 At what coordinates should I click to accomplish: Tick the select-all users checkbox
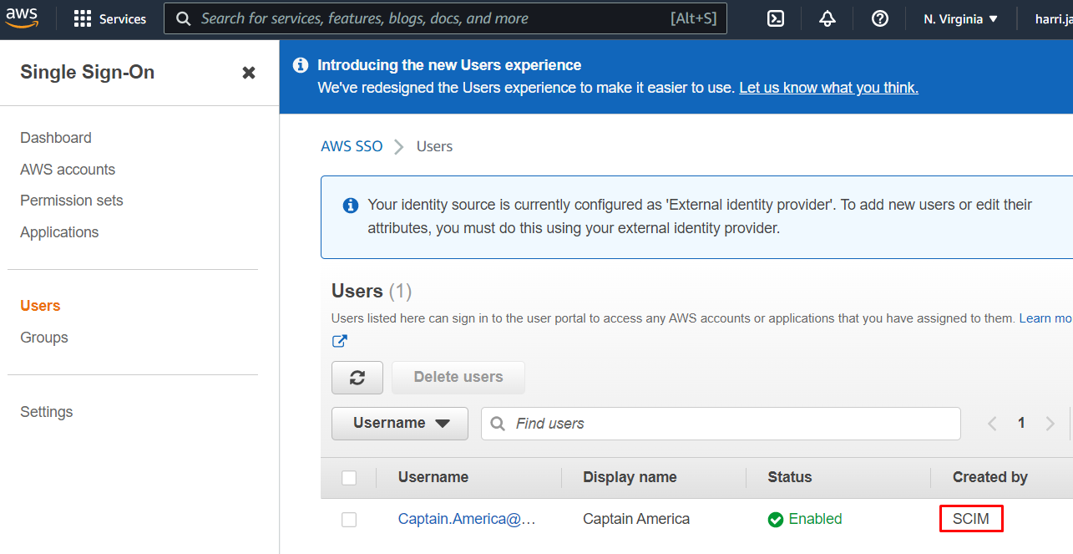(x=349, y=478)
